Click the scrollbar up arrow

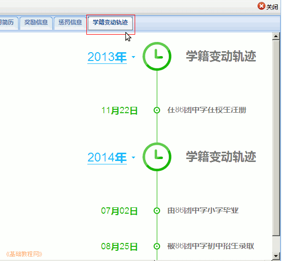tap(276, 36)
